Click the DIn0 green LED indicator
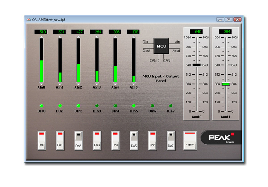Viewport: 268px width, 187px height. coord(41,106)
